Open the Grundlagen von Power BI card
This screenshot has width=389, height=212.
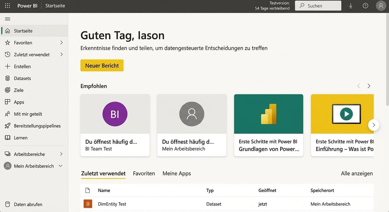269,125
